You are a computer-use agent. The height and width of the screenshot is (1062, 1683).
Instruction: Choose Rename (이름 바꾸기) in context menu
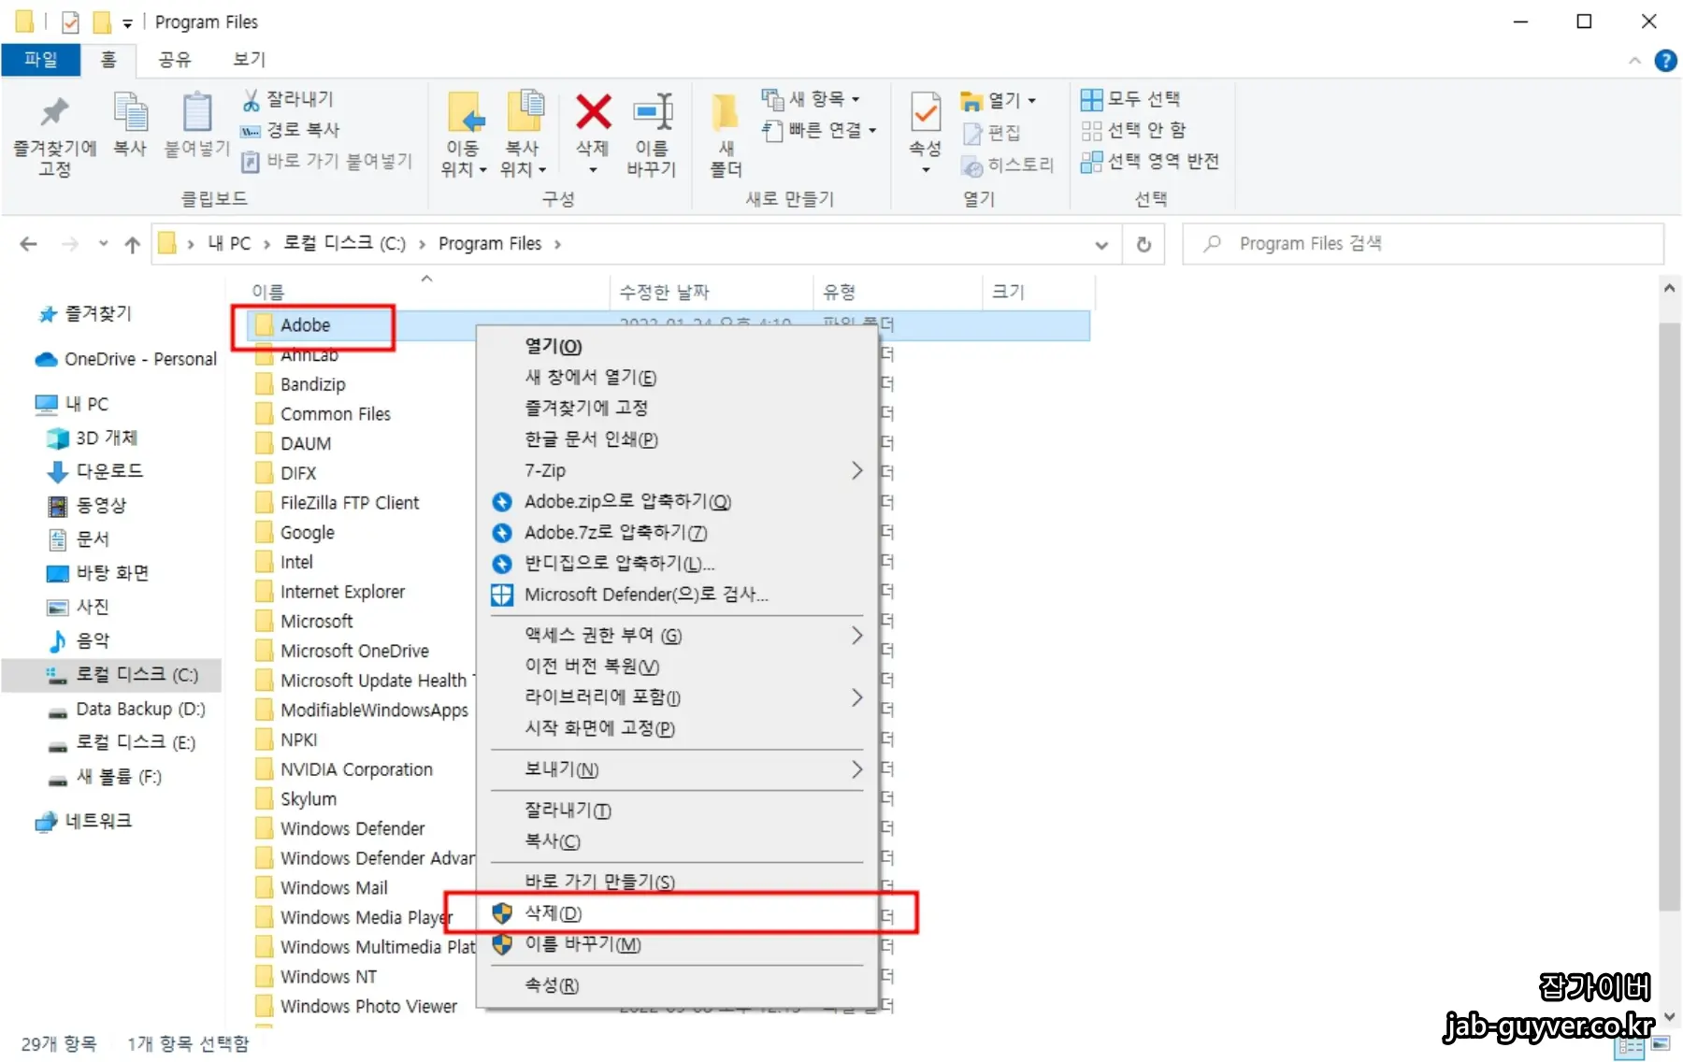coord(678,944)
